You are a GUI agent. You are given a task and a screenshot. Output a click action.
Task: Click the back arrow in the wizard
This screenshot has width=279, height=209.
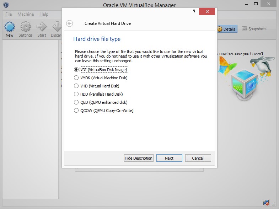coord(69,23)
